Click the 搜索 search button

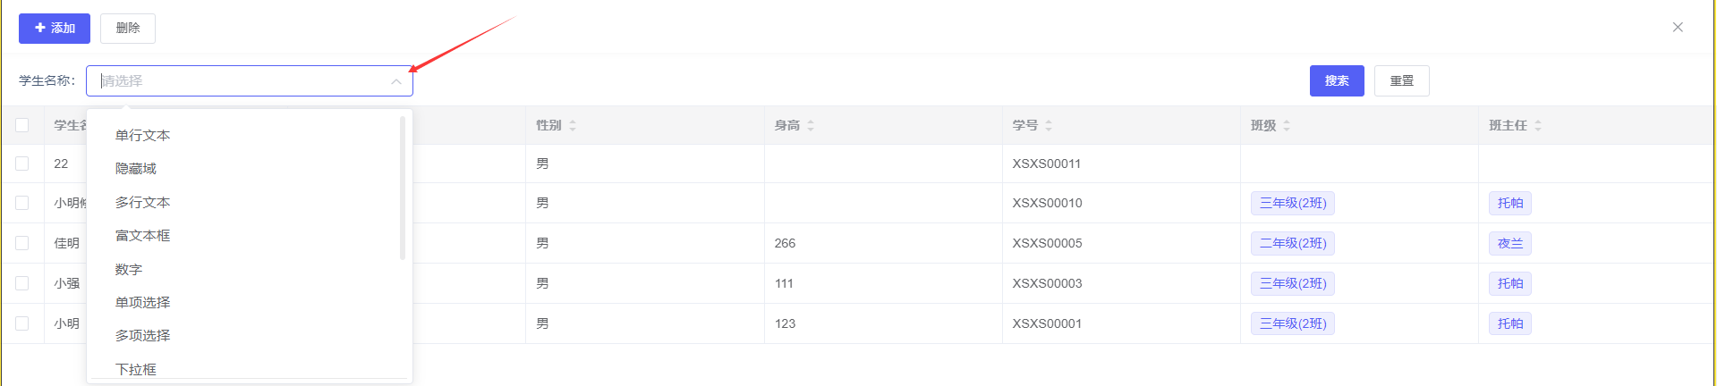pos(1336,80)
